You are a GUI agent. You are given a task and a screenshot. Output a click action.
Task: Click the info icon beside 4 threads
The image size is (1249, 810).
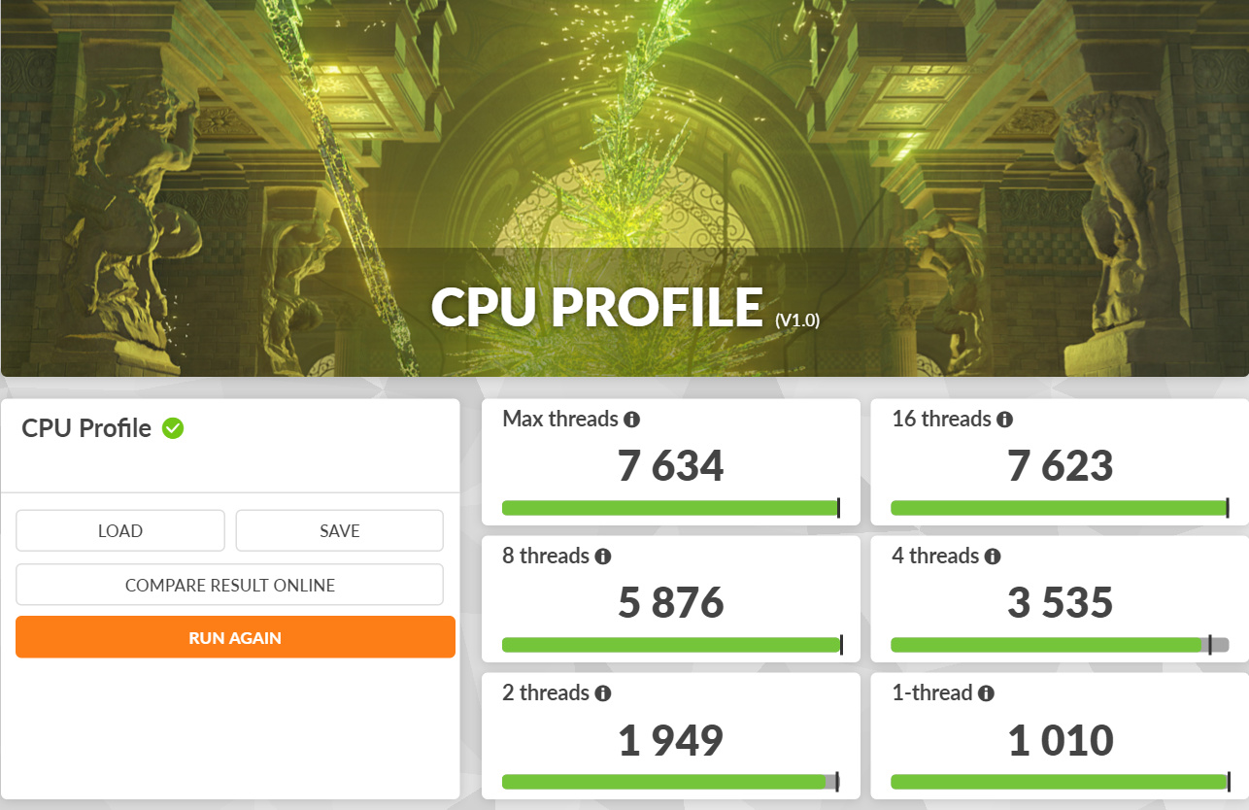993,557
